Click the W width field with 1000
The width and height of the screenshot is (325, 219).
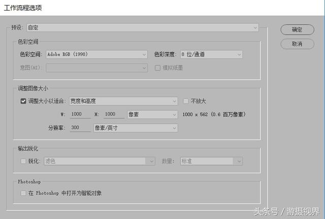[80, 114]
